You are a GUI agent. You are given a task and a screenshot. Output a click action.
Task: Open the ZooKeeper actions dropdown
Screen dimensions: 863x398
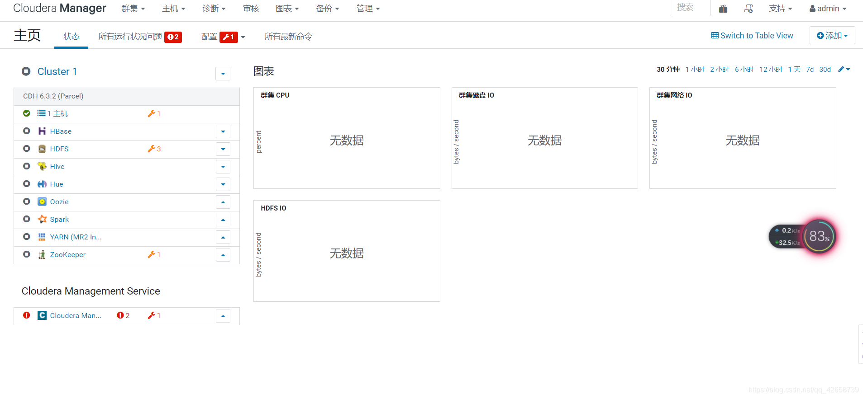[x=223, y=255]
